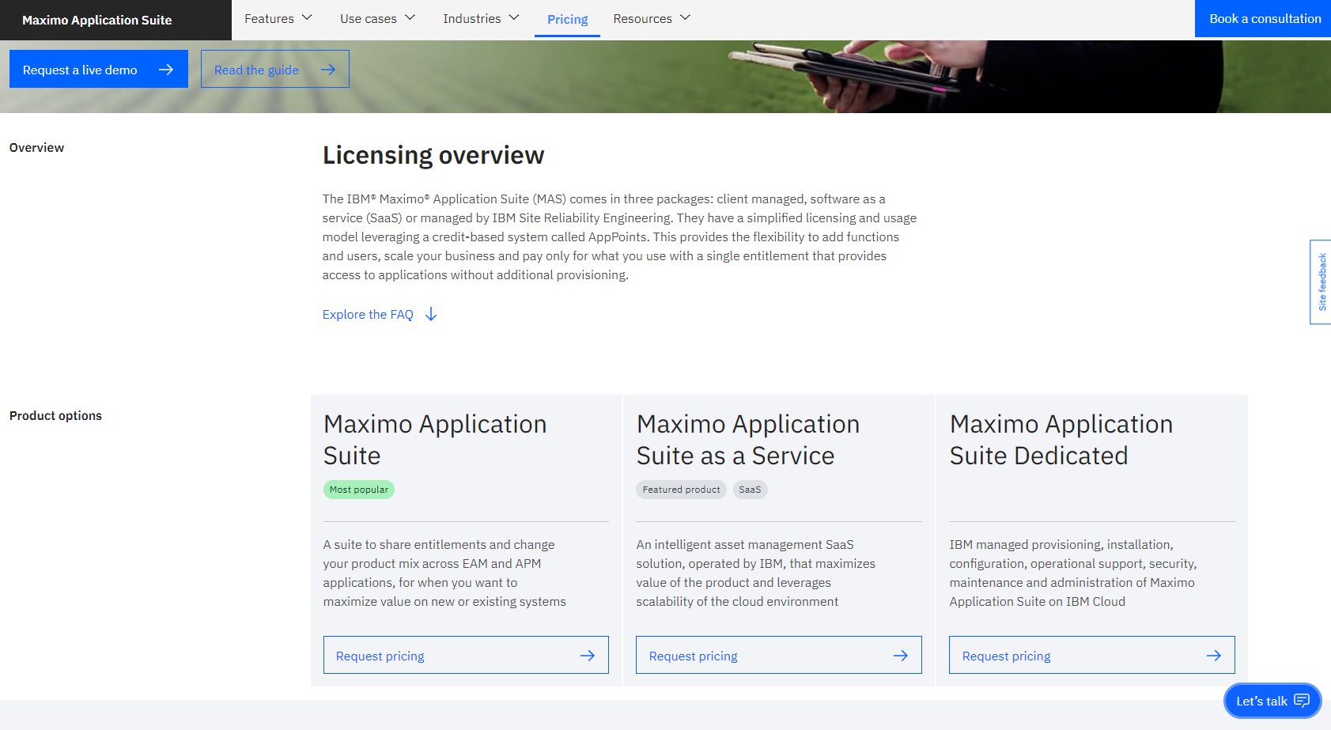
Task: Open the Let's talk chat button
Action: click(1272, 701)
